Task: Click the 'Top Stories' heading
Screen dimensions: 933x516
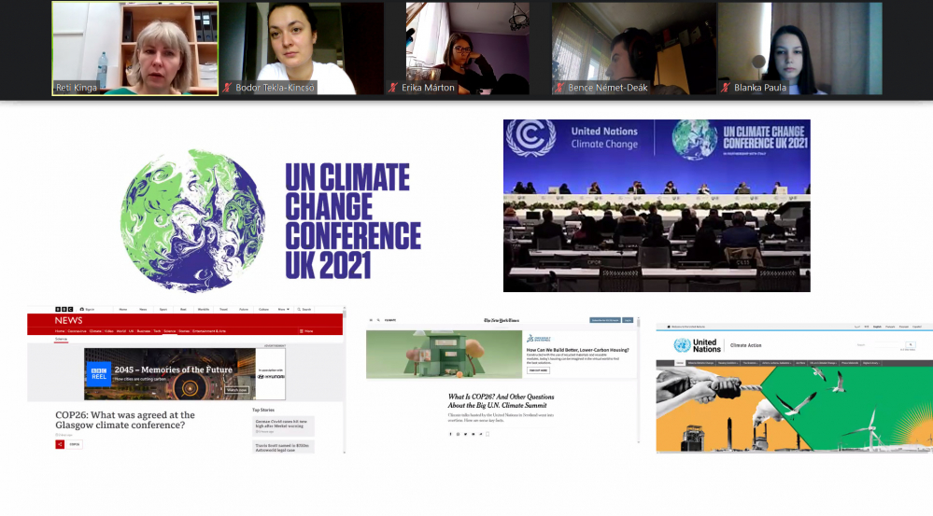Action: [263, 410]
